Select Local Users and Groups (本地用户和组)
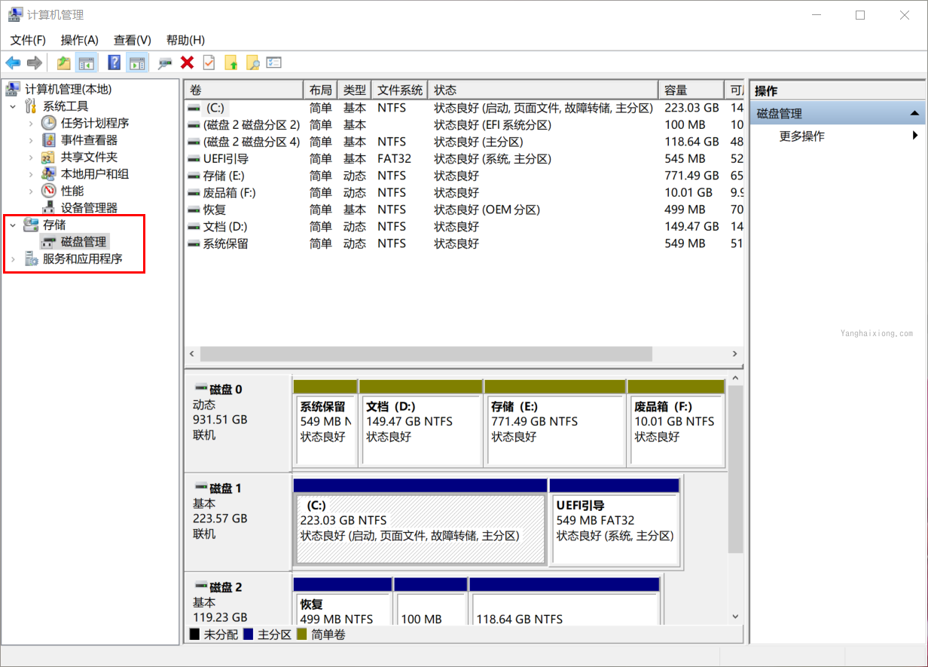Image resolution: width=928 pixels, height=667 pixels. pyautogui.click(x=95, y=174)
